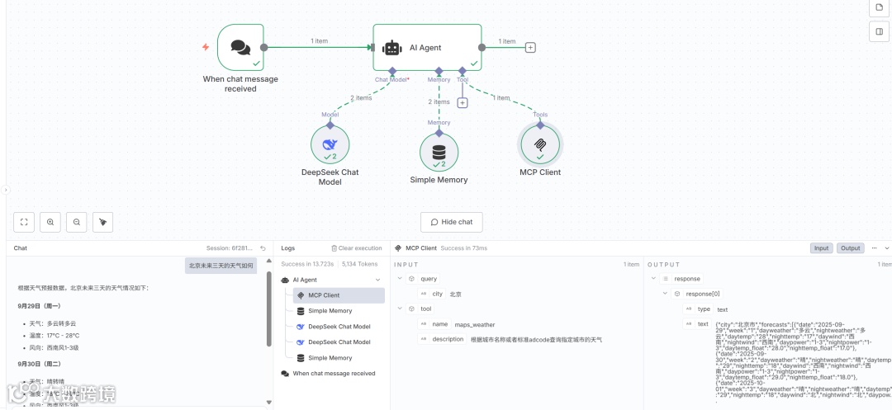Collapse the log detail panel chevron

886,248
